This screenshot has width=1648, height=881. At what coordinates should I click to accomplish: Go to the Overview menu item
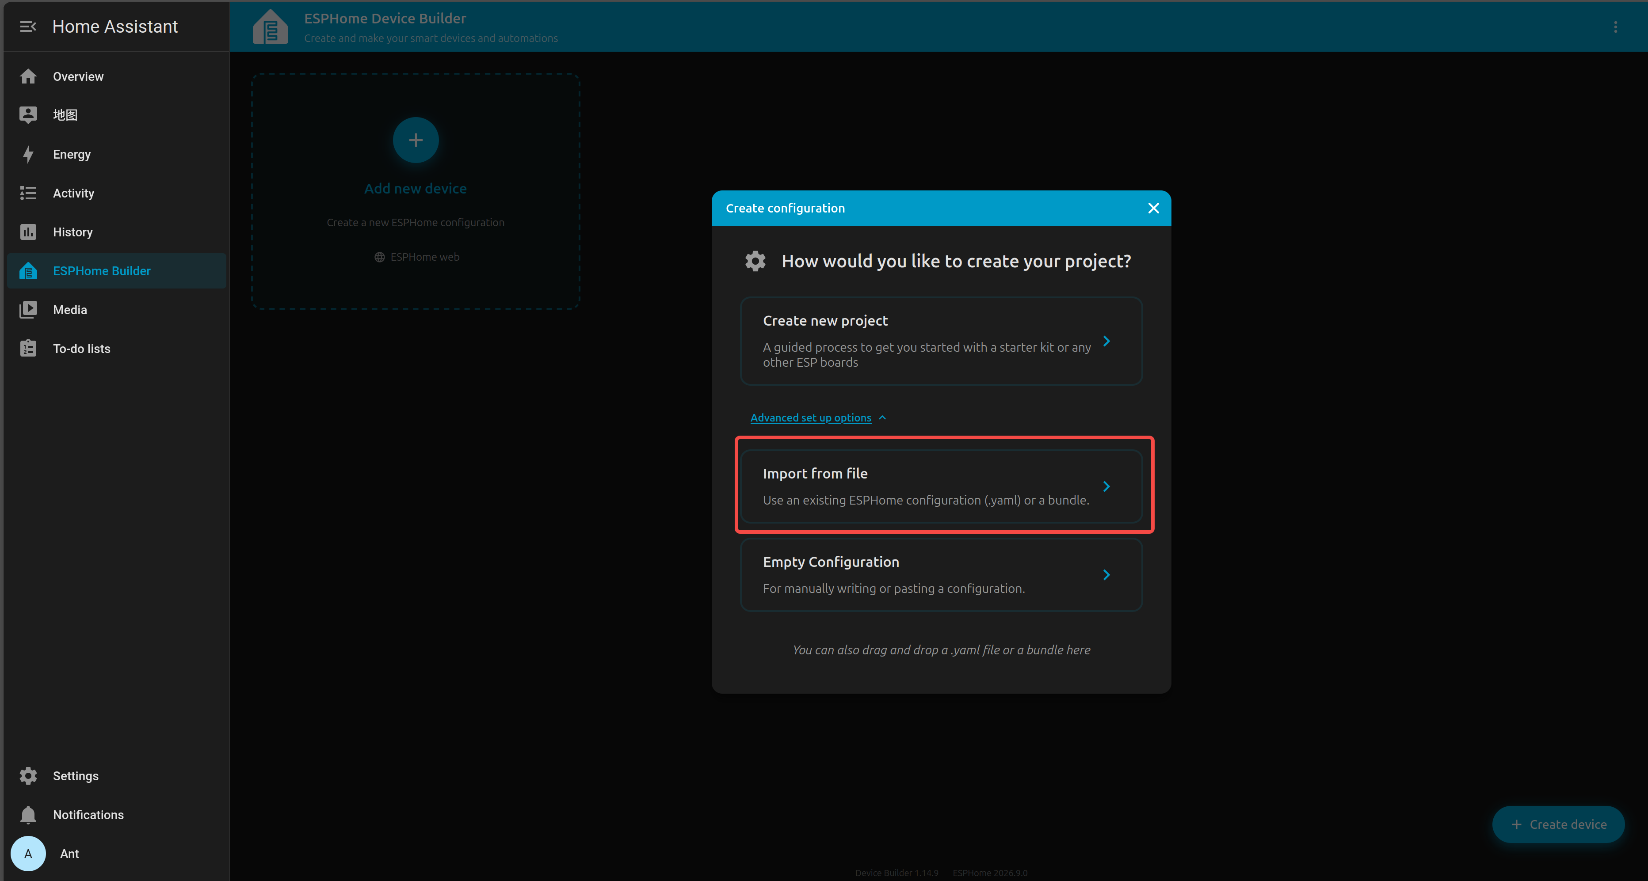pos(116,77)
